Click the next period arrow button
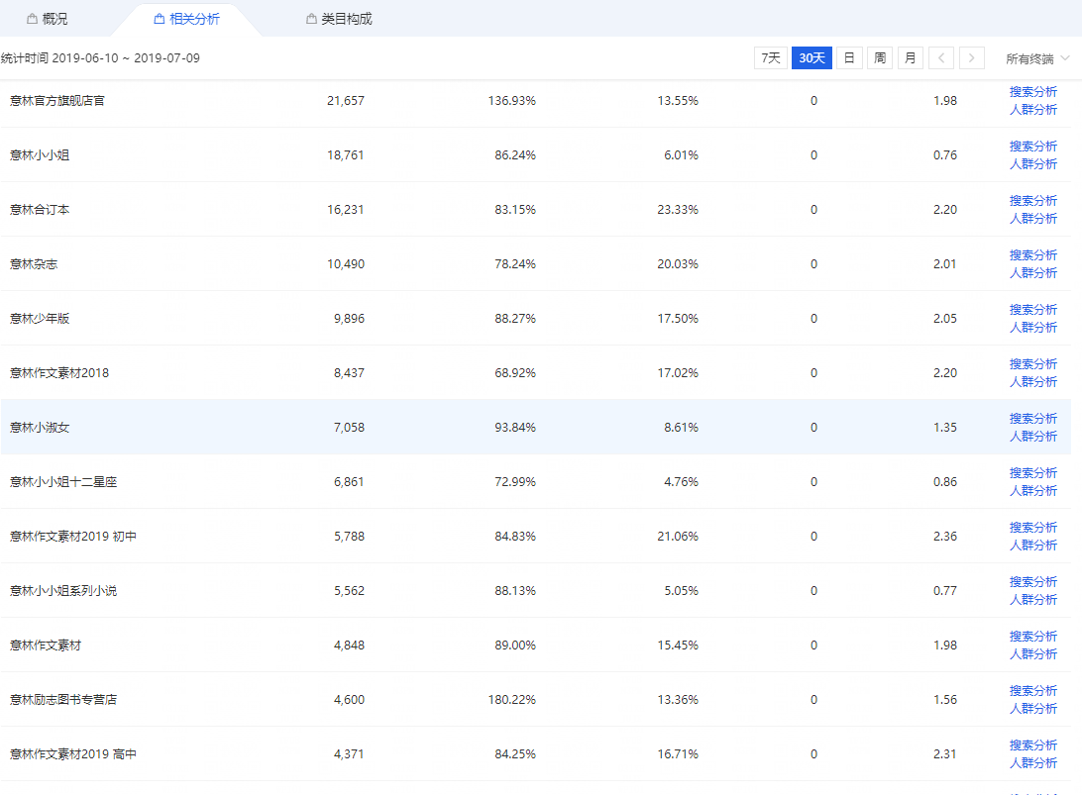The width and height of the screenshot is (1082, 795). pyautogui.click(x=972, y=58)
